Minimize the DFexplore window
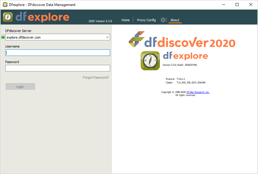 click(223, 5)
